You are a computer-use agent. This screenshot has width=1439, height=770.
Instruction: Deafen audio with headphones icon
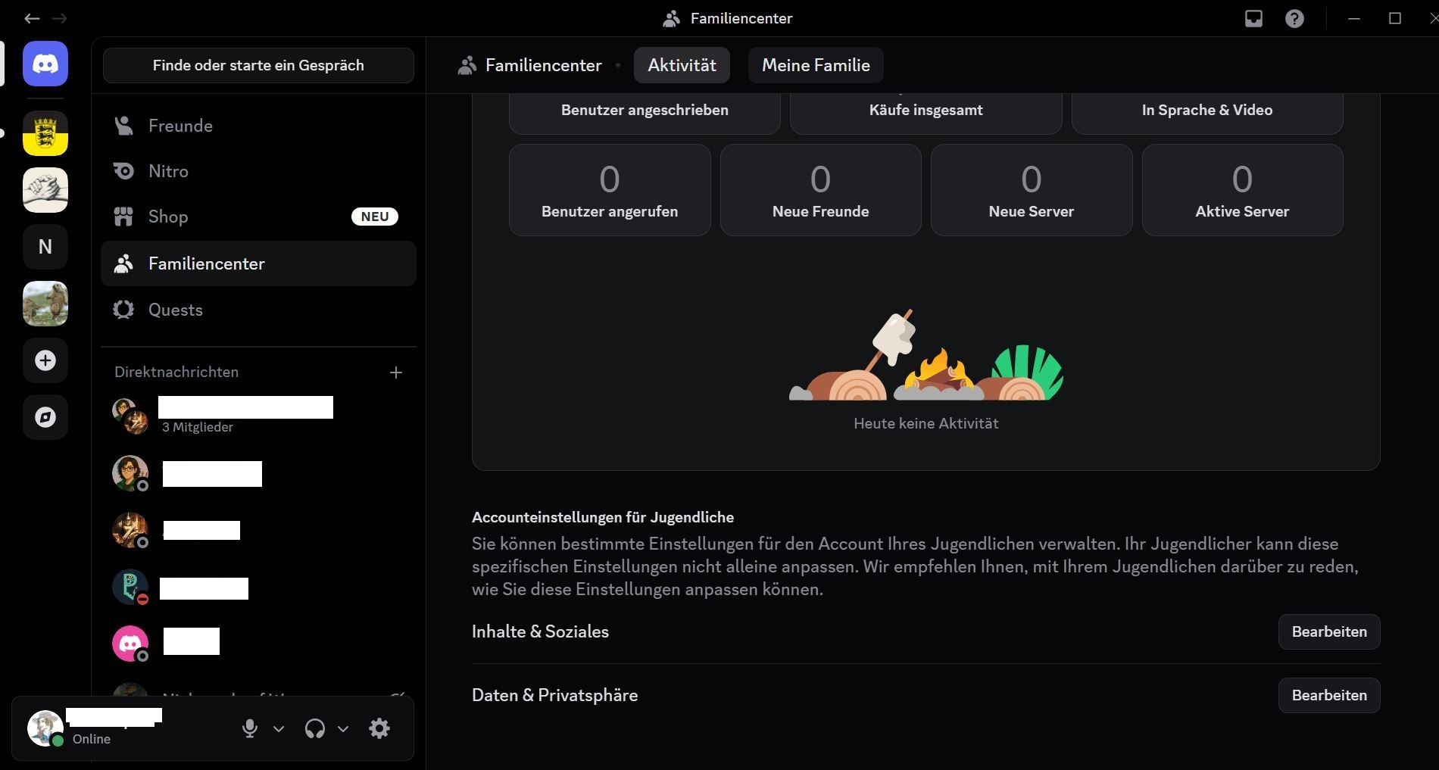point(314,728)
